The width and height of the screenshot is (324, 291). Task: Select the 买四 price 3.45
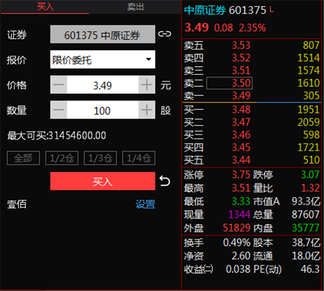pyautogui.click(x=241, y=147)
